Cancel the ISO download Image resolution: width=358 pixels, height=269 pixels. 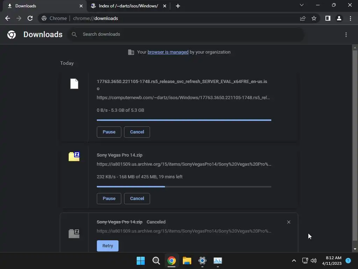(137, 132)
